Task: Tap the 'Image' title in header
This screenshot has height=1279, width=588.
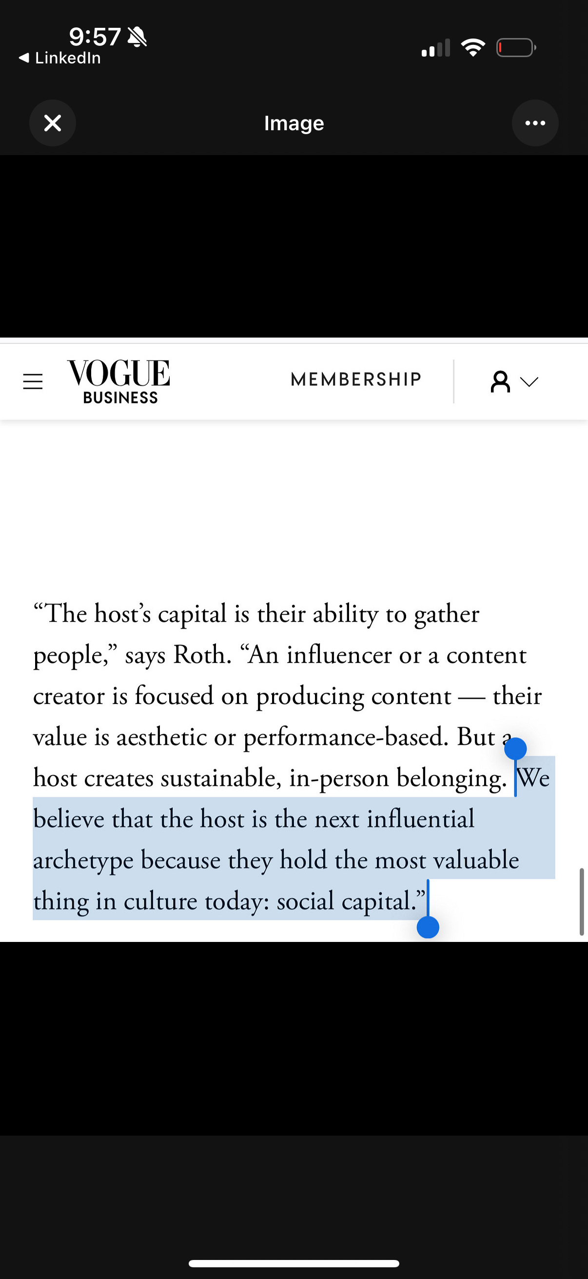Action: pyautogui.click(x=294, y=123)
